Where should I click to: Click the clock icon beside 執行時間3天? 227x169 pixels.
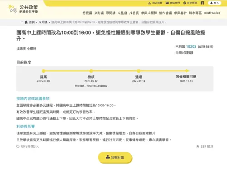[18, 146]
